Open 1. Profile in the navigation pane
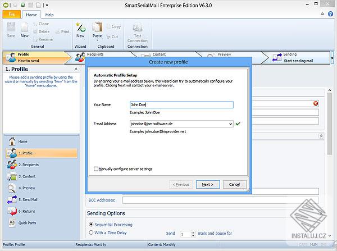This screenshot has width=337, height=251. (41, 153)
